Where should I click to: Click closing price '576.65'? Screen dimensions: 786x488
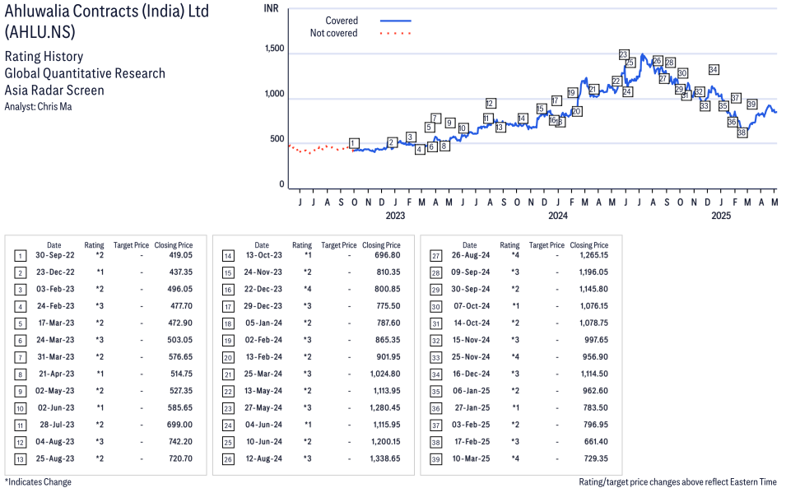[180, 357]
